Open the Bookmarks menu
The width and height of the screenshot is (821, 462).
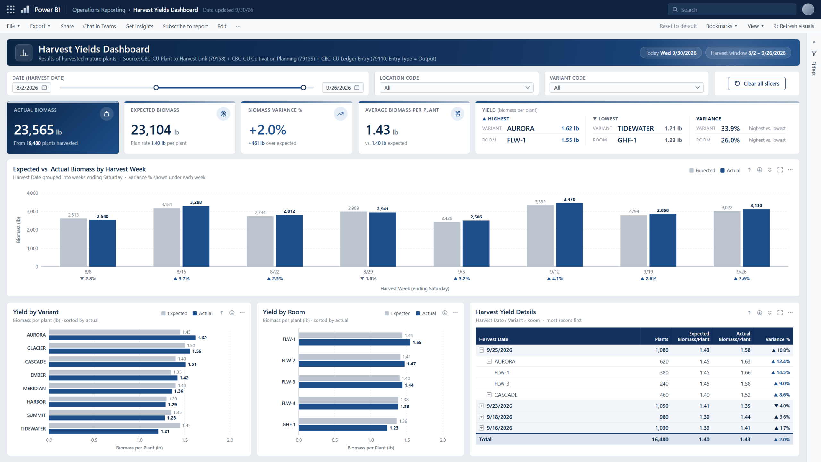722,26
